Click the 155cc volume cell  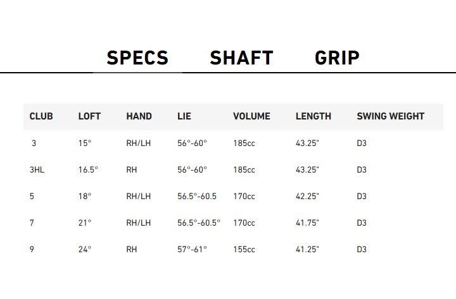(x=244, y=250)
